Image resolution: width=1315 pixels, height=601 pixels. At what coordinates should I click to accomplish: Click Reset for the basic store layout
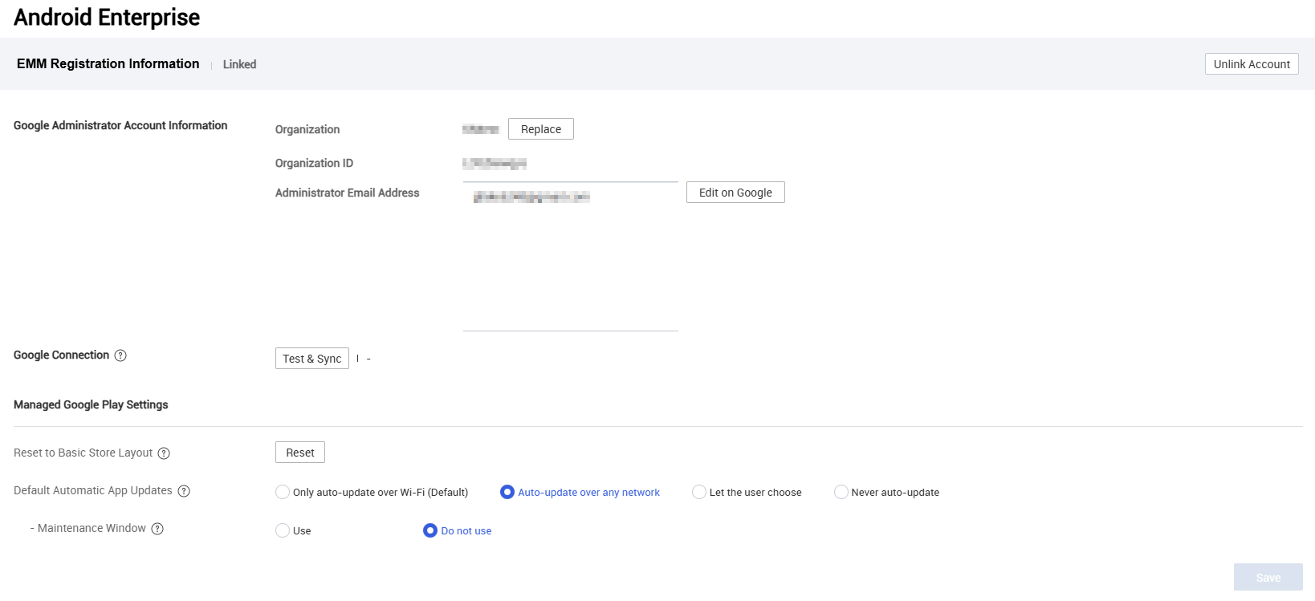point(300,453)
